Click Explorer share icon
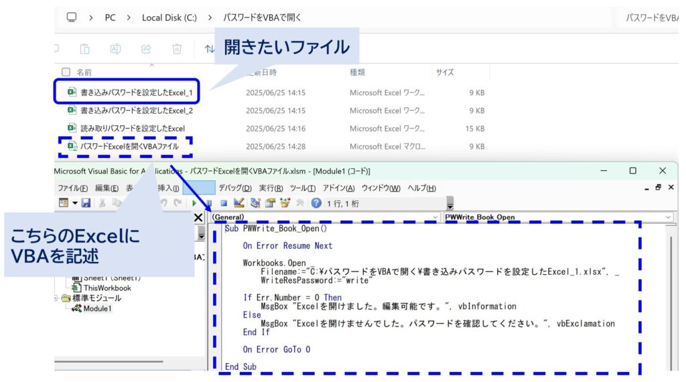686x382 pixels. (x=146, y=49)
